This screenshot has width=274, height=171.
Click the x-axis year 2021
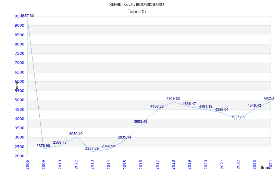tap(222, 165)
